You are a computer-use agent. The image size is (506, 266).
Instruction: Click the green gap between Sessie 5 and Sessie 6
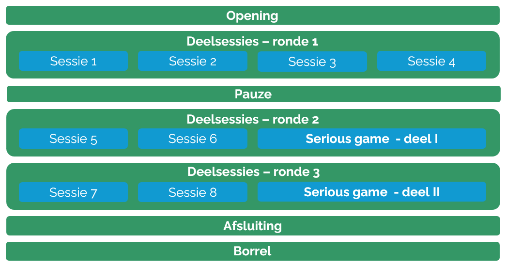tap(133, 139)
